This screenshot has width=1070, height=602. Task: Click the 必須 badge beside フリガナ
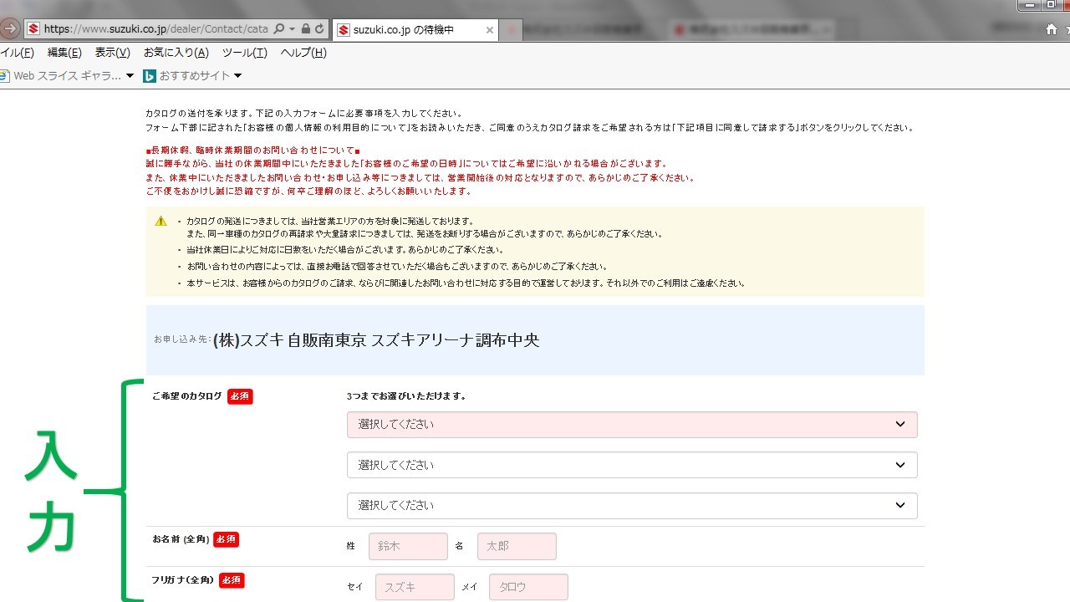click(232, 579)
